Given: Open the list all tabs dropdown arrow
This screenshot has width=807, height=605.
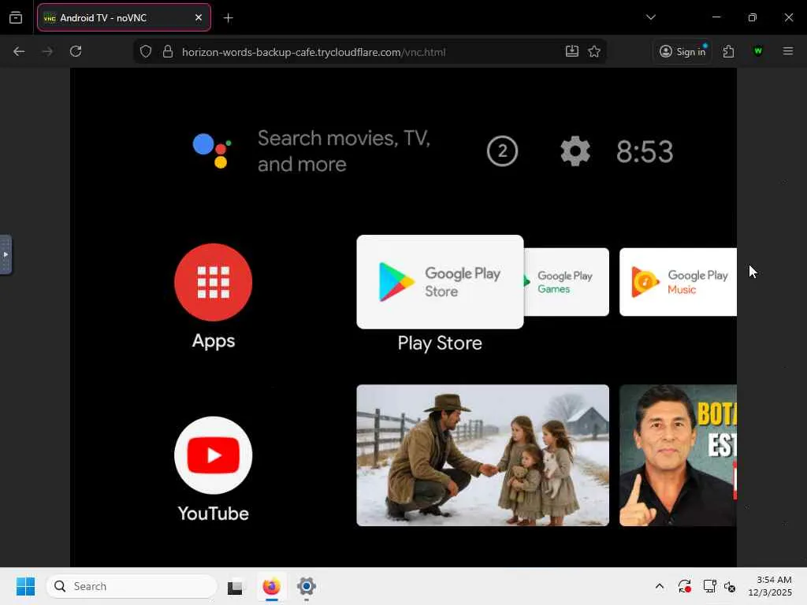Looking at the screenshot, I should pos(651,17).
